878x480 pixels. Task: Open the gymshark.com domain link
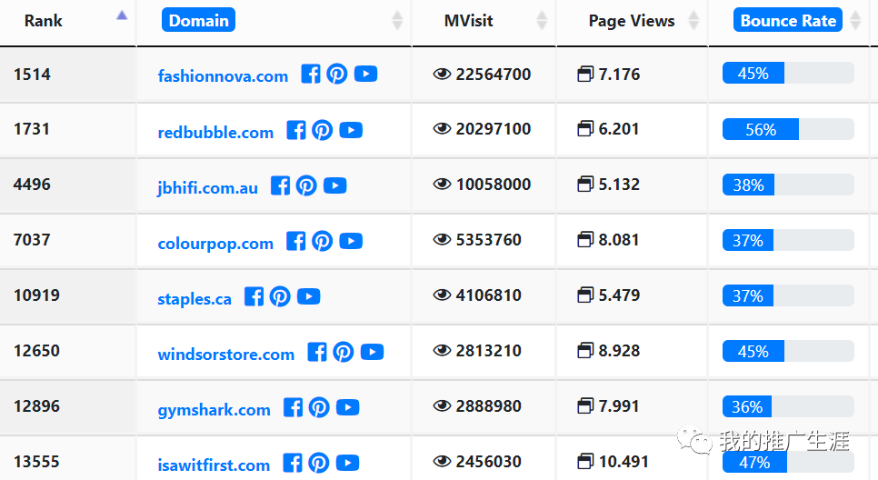[x=214, y=410]
